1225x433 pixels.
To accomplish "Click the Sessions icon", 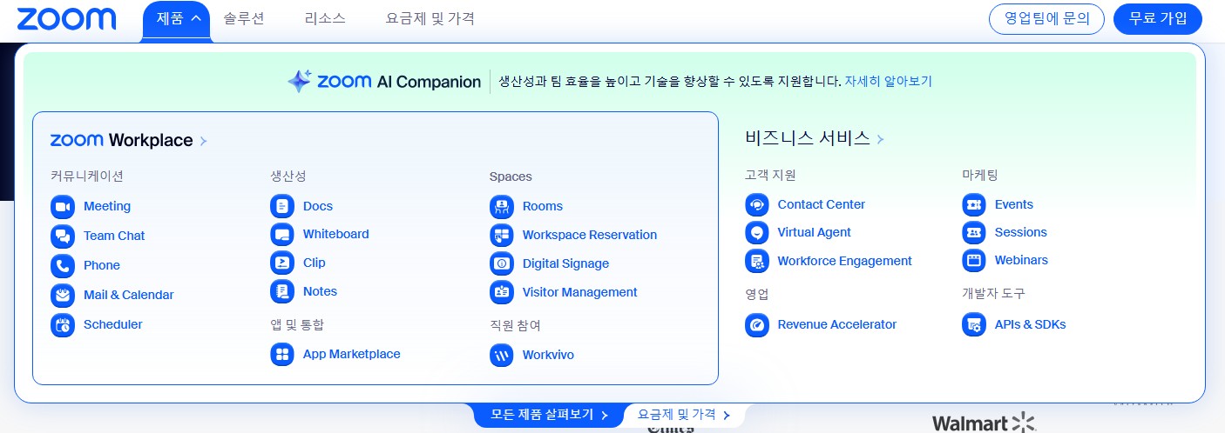I will (x=974, y=233).
